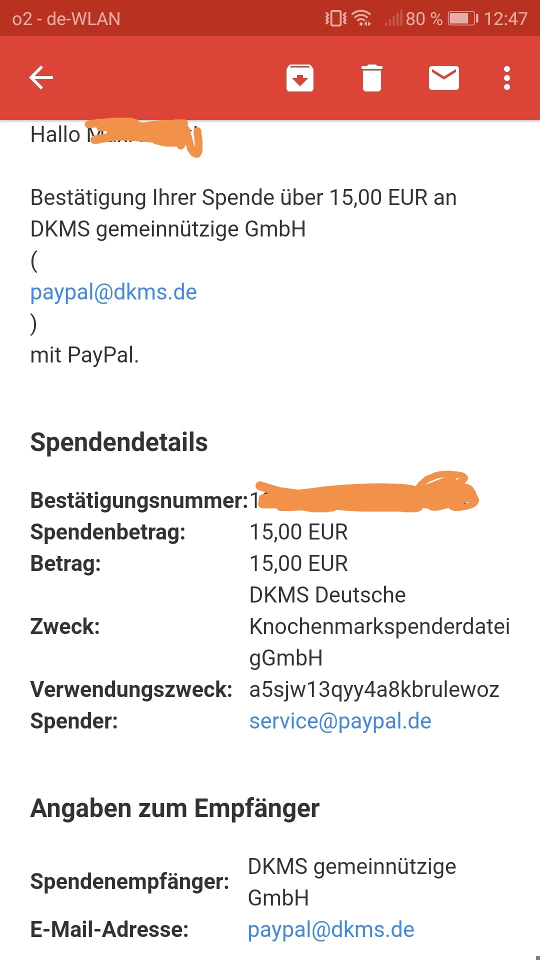Tap the mobile signal strength bars
This screenshot has width=540, height=960.
coord(393,18)
